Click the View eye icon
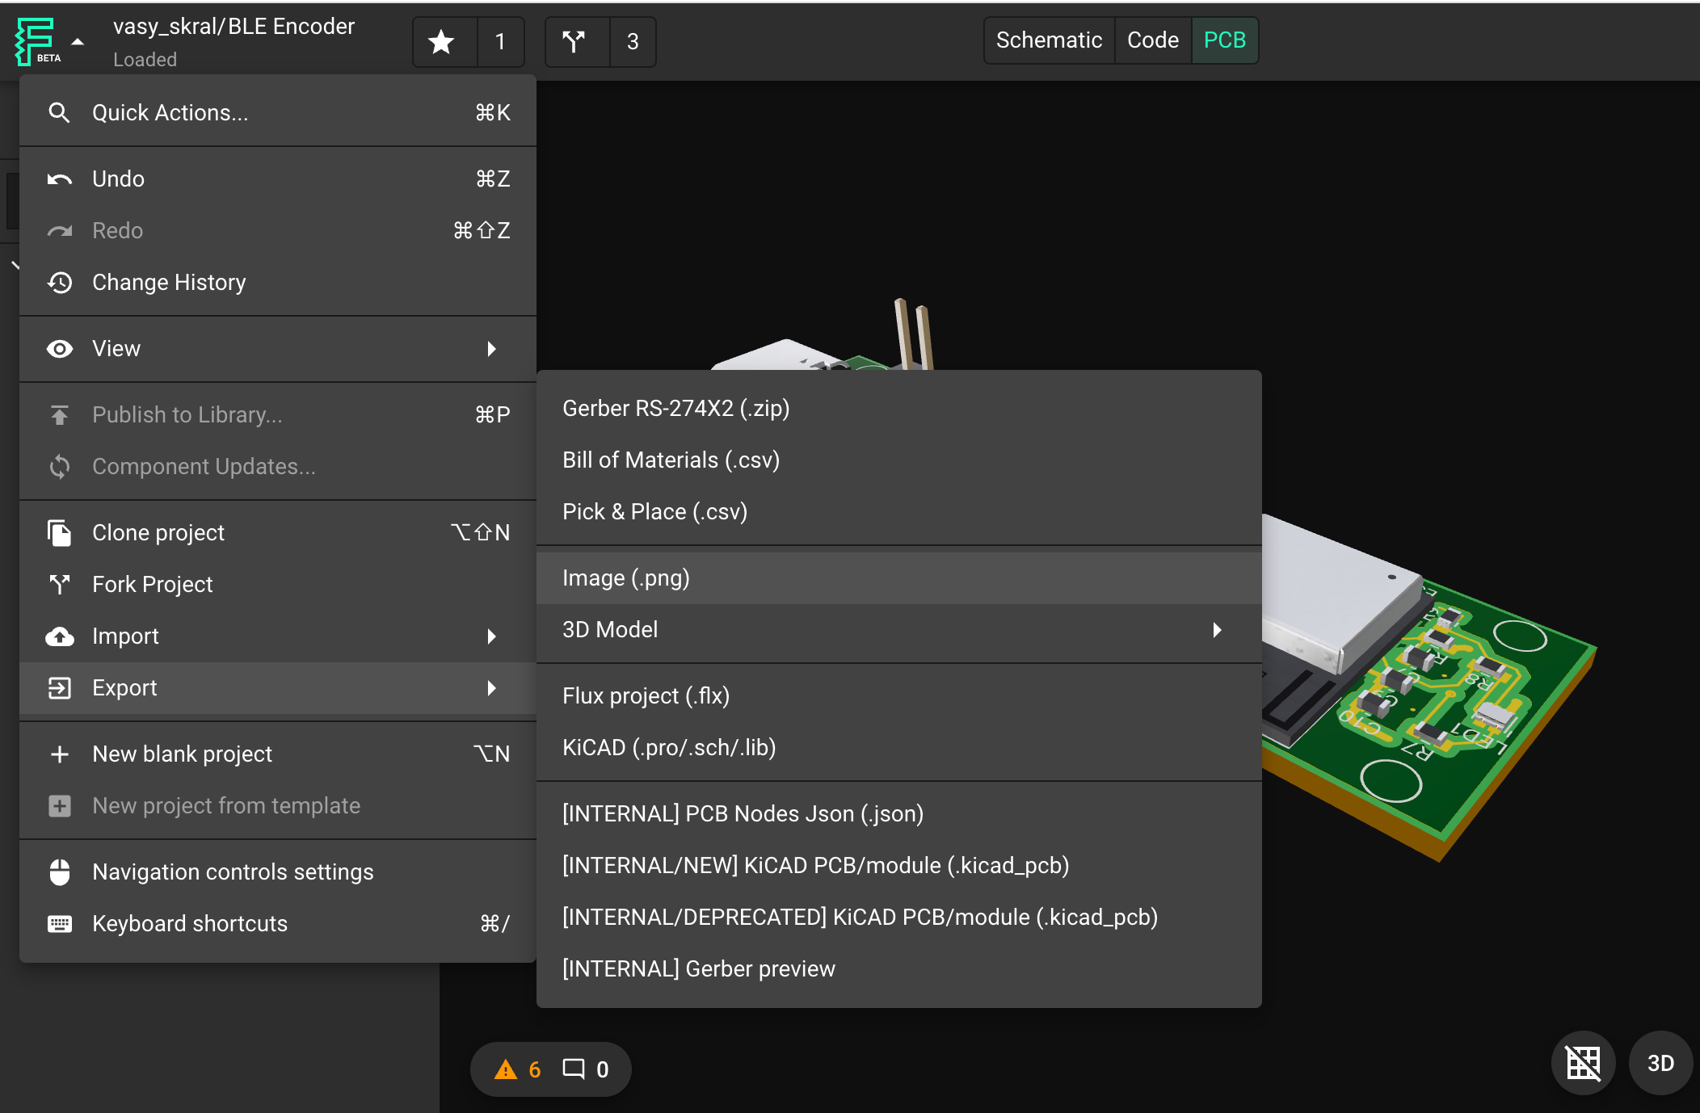 point(59,349)
